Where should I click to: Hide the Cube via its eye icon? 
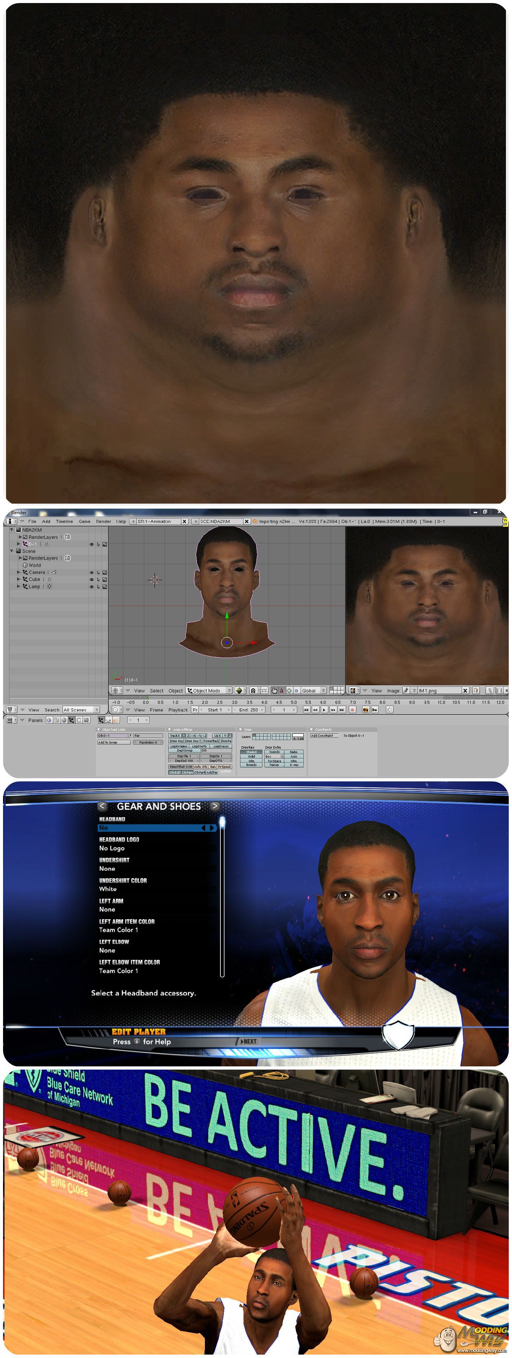tap(92, 579)
